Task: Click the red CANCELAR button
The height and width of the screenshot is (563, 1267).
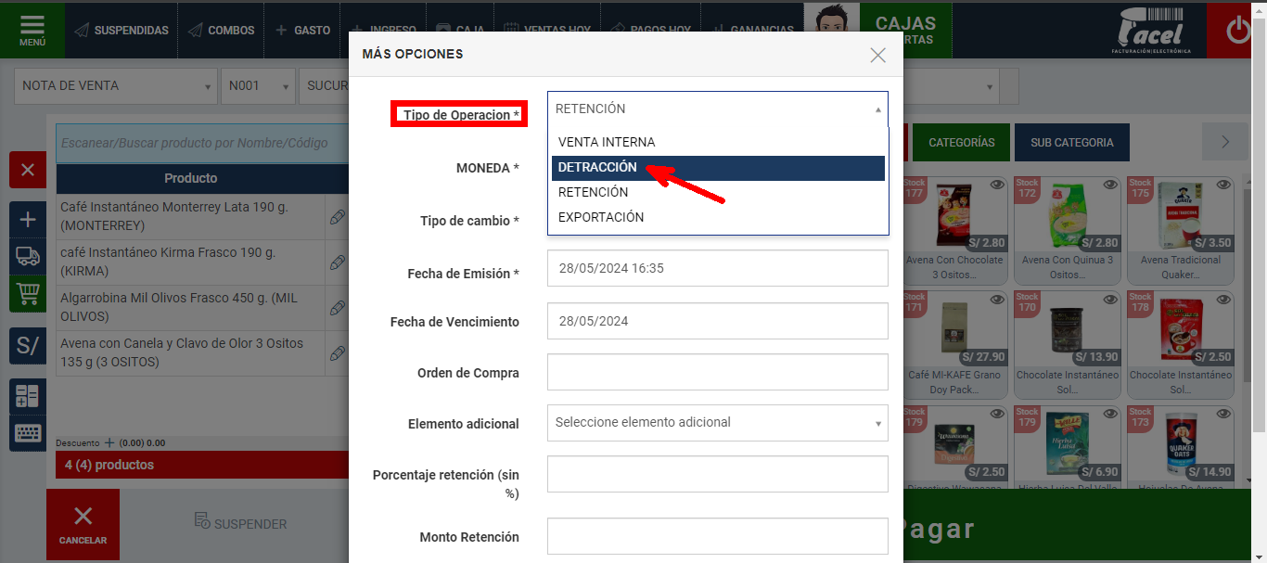Action: [x=83, y=524]
